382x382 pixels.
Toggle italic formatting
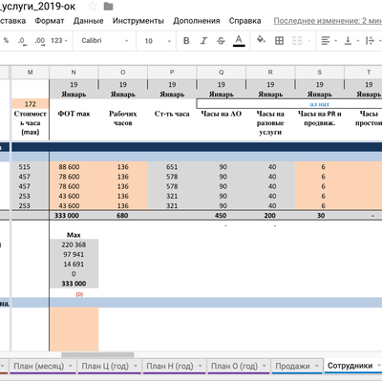click(x=203, y=41)
